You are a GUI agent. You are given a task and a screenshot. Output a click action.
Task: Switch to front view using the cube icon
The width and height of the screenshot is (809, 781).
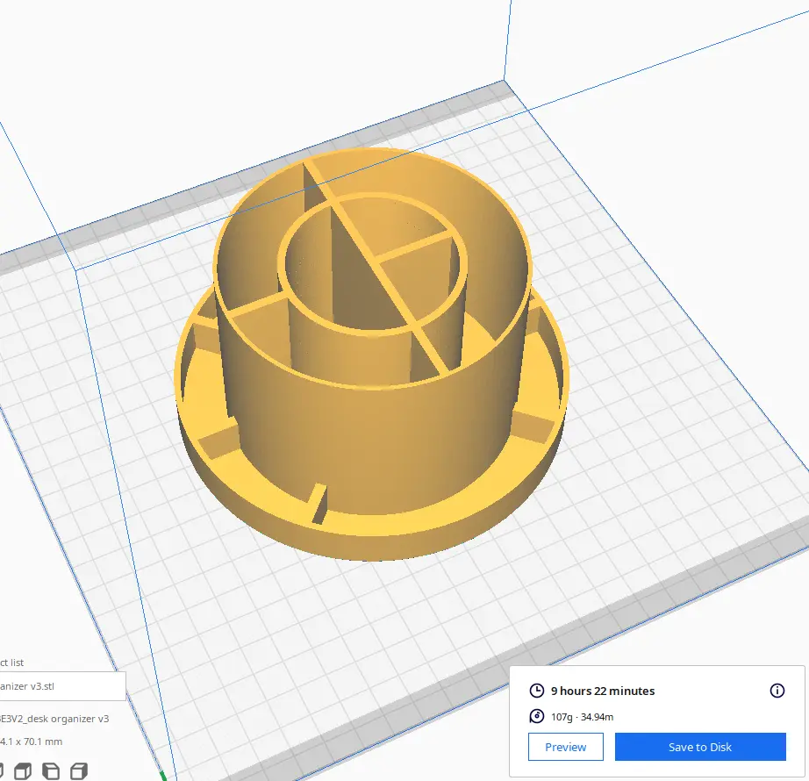click(24, 770)
